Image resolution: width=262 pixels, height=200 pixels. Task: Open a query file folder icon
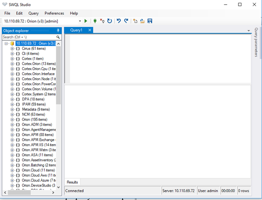click(x=142, y=21)
